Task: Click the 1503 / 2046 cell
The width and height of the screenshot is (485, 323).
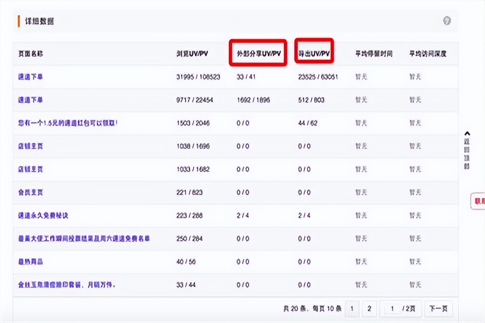Action: pos(193,123)
